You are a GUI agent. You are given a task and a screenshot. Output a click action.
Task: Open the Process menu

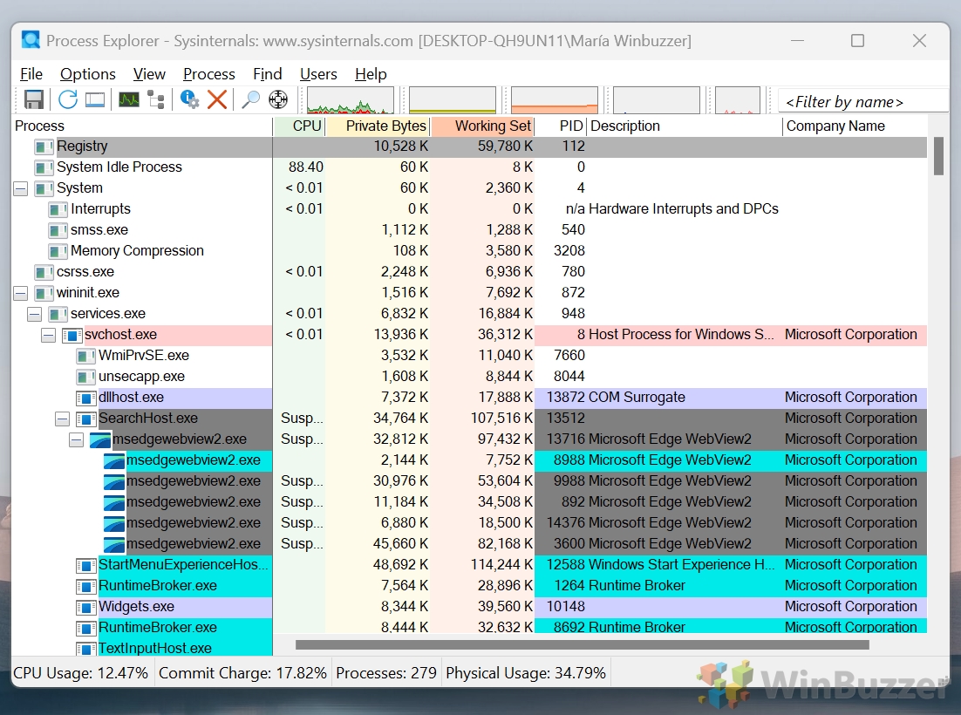(208, 74)
